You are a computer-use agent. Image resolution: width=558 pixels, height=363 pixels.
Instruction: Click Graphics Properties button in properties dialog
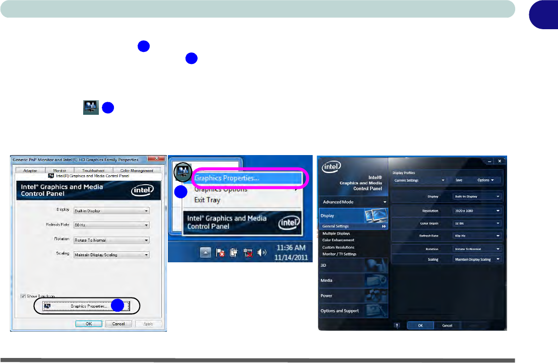pos(86,306)
